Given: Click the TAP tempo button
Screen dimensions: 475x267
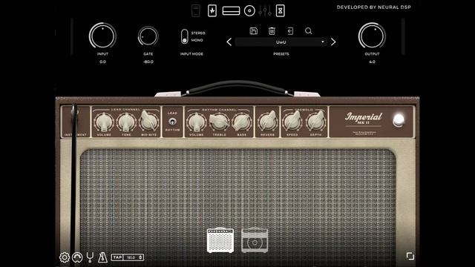Looking at the screenshot, I should point(117,257).
